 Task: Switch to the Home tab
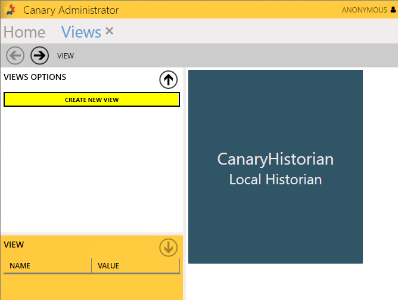pos(24,32)
